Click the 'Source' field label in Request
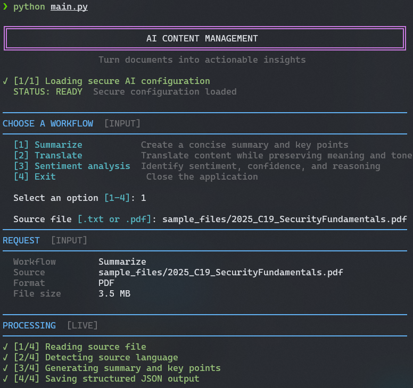 (29, 272)
